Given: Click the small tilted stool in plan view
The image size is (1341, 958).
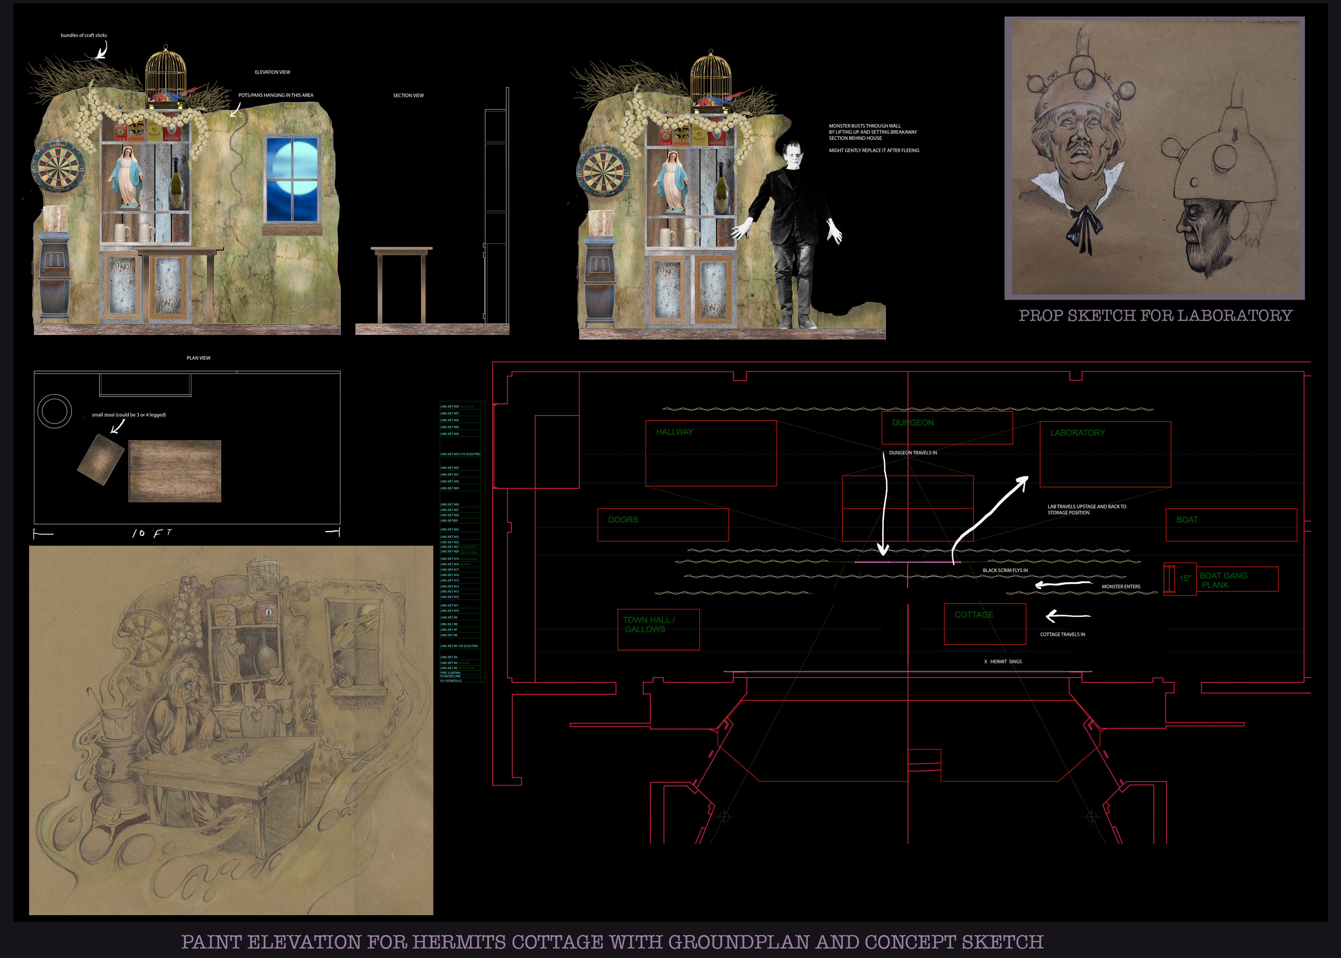Looking at the screenshot, I should click(x=101, y=460).
